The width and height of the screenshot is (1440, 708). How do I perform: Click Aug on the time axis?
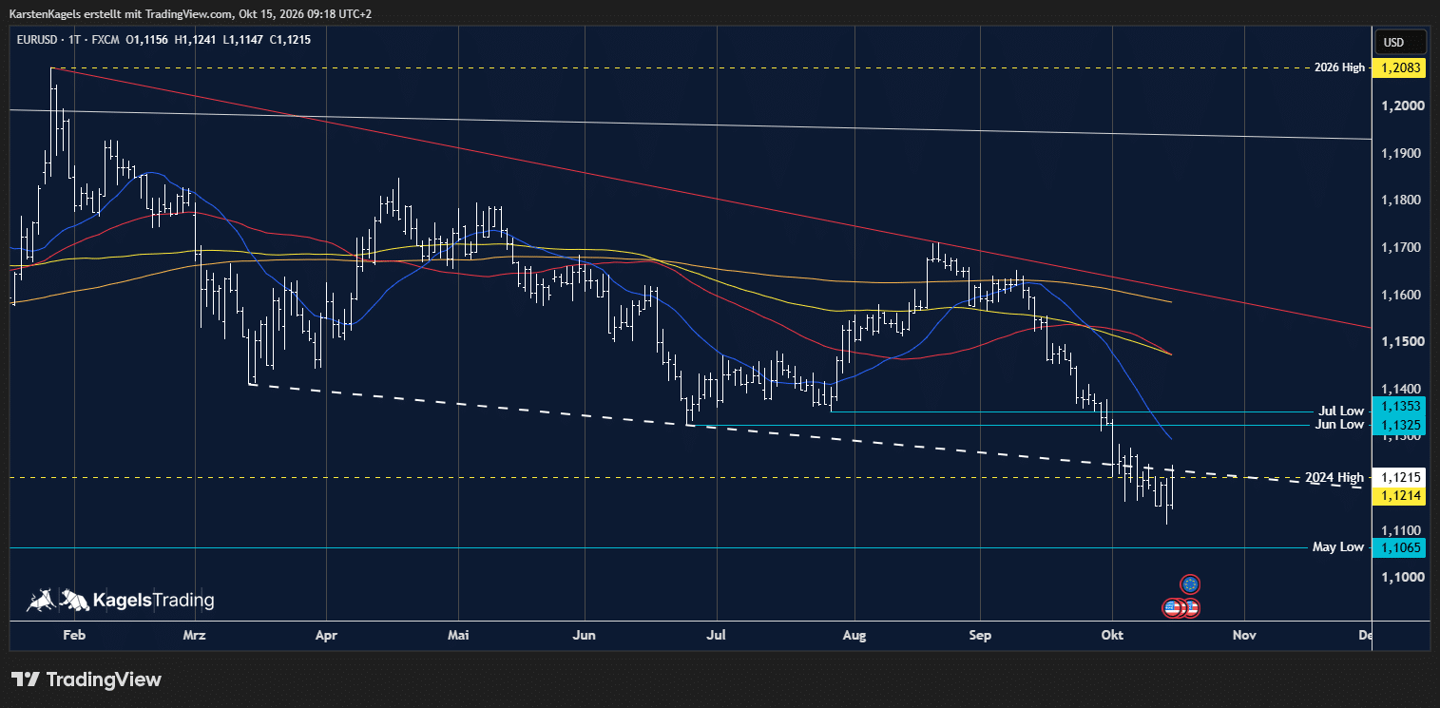point(854,635)
